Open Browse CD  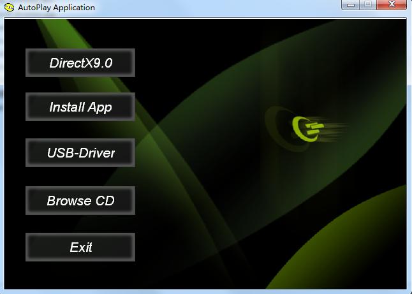coord(80,200)
